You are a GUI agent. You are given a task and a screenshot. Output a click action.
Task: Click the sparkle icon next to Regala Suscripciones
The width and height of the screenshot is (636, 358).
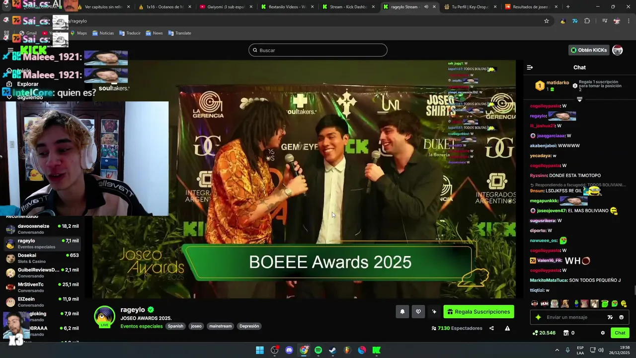pyautogui.click(x=434, y=312)
